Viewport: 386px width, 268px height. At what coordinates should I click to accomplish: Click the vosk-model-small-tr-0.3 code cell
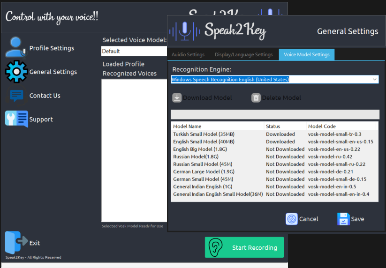334,134
